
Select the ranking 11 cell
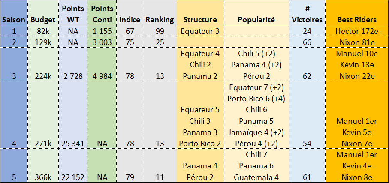(x=160, y=177)
